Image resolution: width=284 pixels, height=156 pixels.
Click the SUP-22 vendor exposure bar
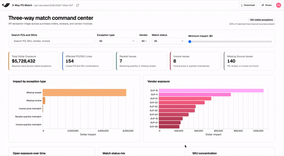point(182,102)
